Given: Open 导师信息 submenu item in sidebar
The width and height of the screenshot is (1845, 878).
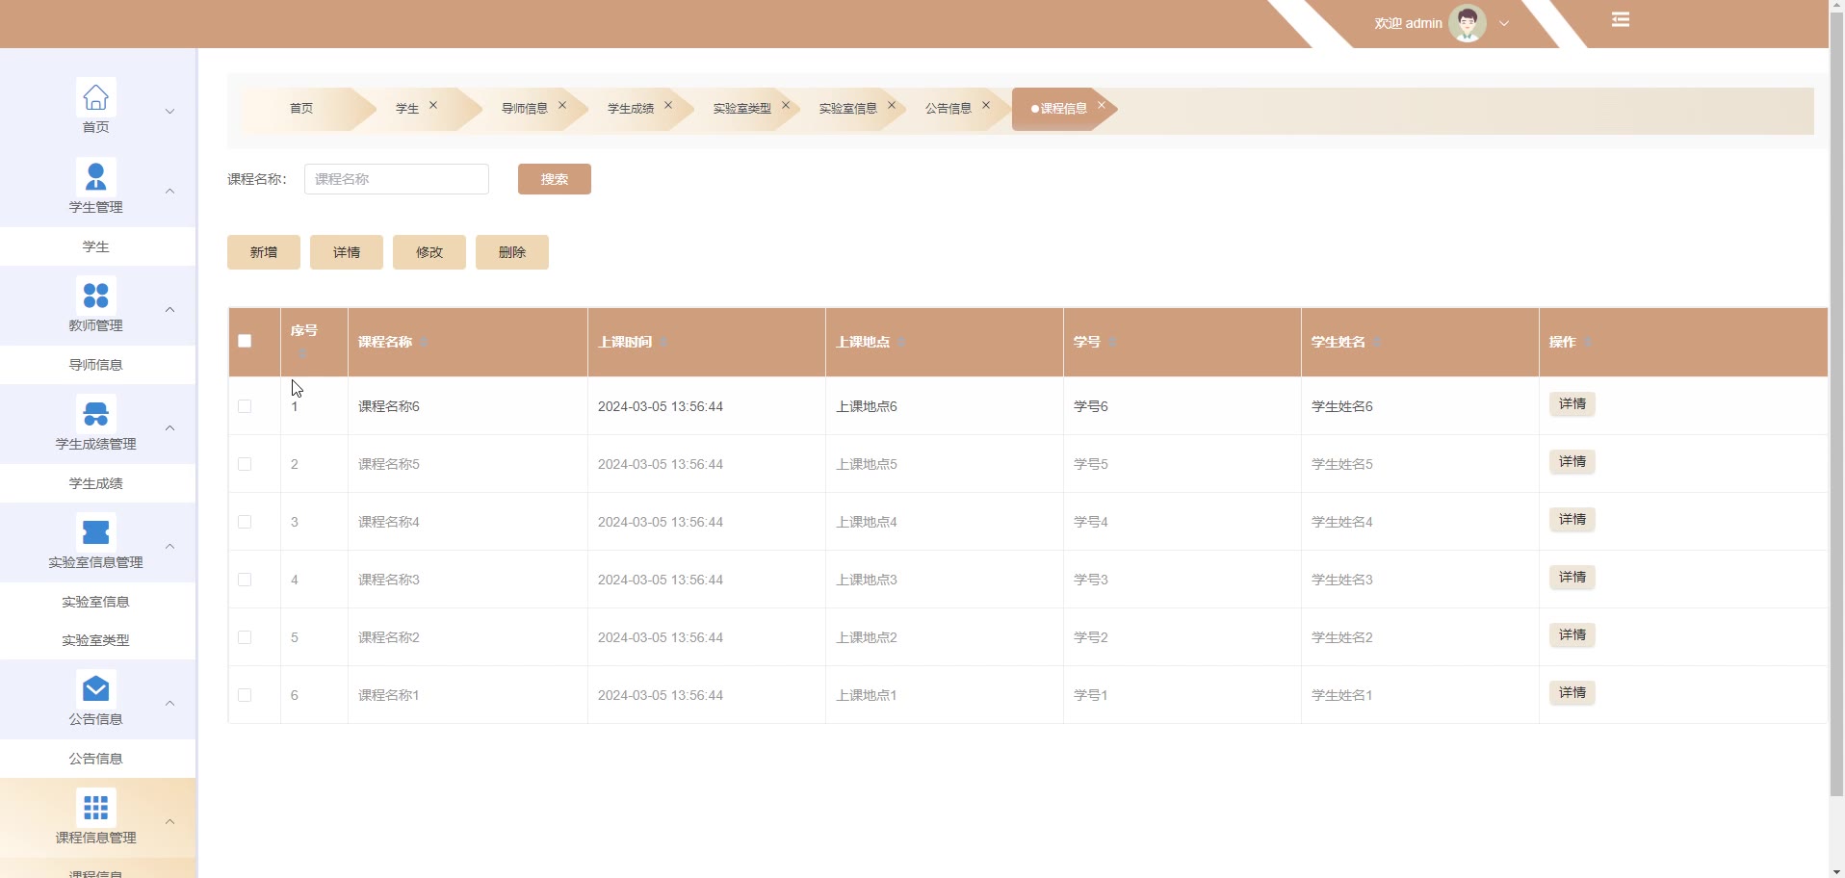Looking at the screenshot, I should (x=95, y=365).
